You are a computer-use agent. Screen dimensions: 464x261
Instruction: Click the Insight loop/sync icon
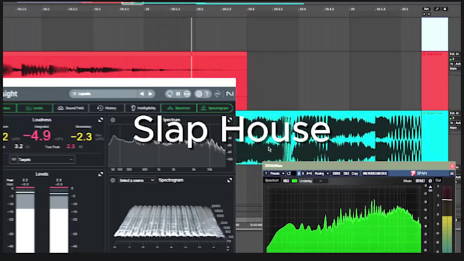point(187,93)
